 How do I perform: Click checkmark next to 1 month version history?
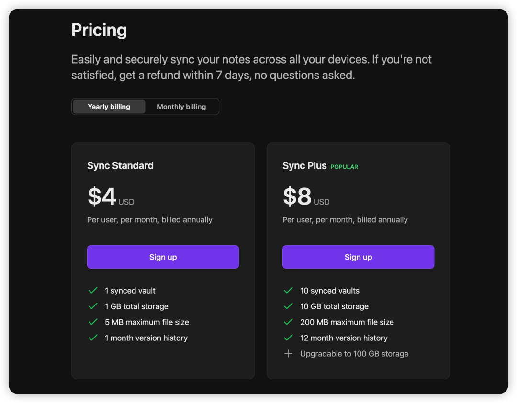point(93,338)
